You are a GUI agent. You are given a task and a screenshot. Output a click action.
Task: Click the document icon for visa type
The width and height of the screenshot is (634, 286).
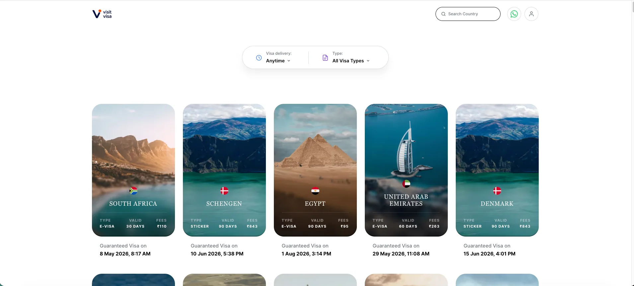(x=325, y=58)
